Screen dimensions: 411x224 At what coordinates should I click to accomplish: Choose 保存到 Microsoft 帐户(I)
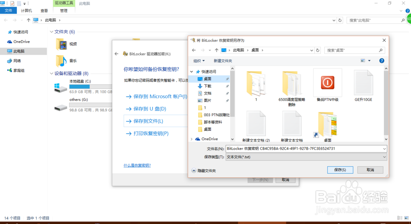click(x=157, y=96)
